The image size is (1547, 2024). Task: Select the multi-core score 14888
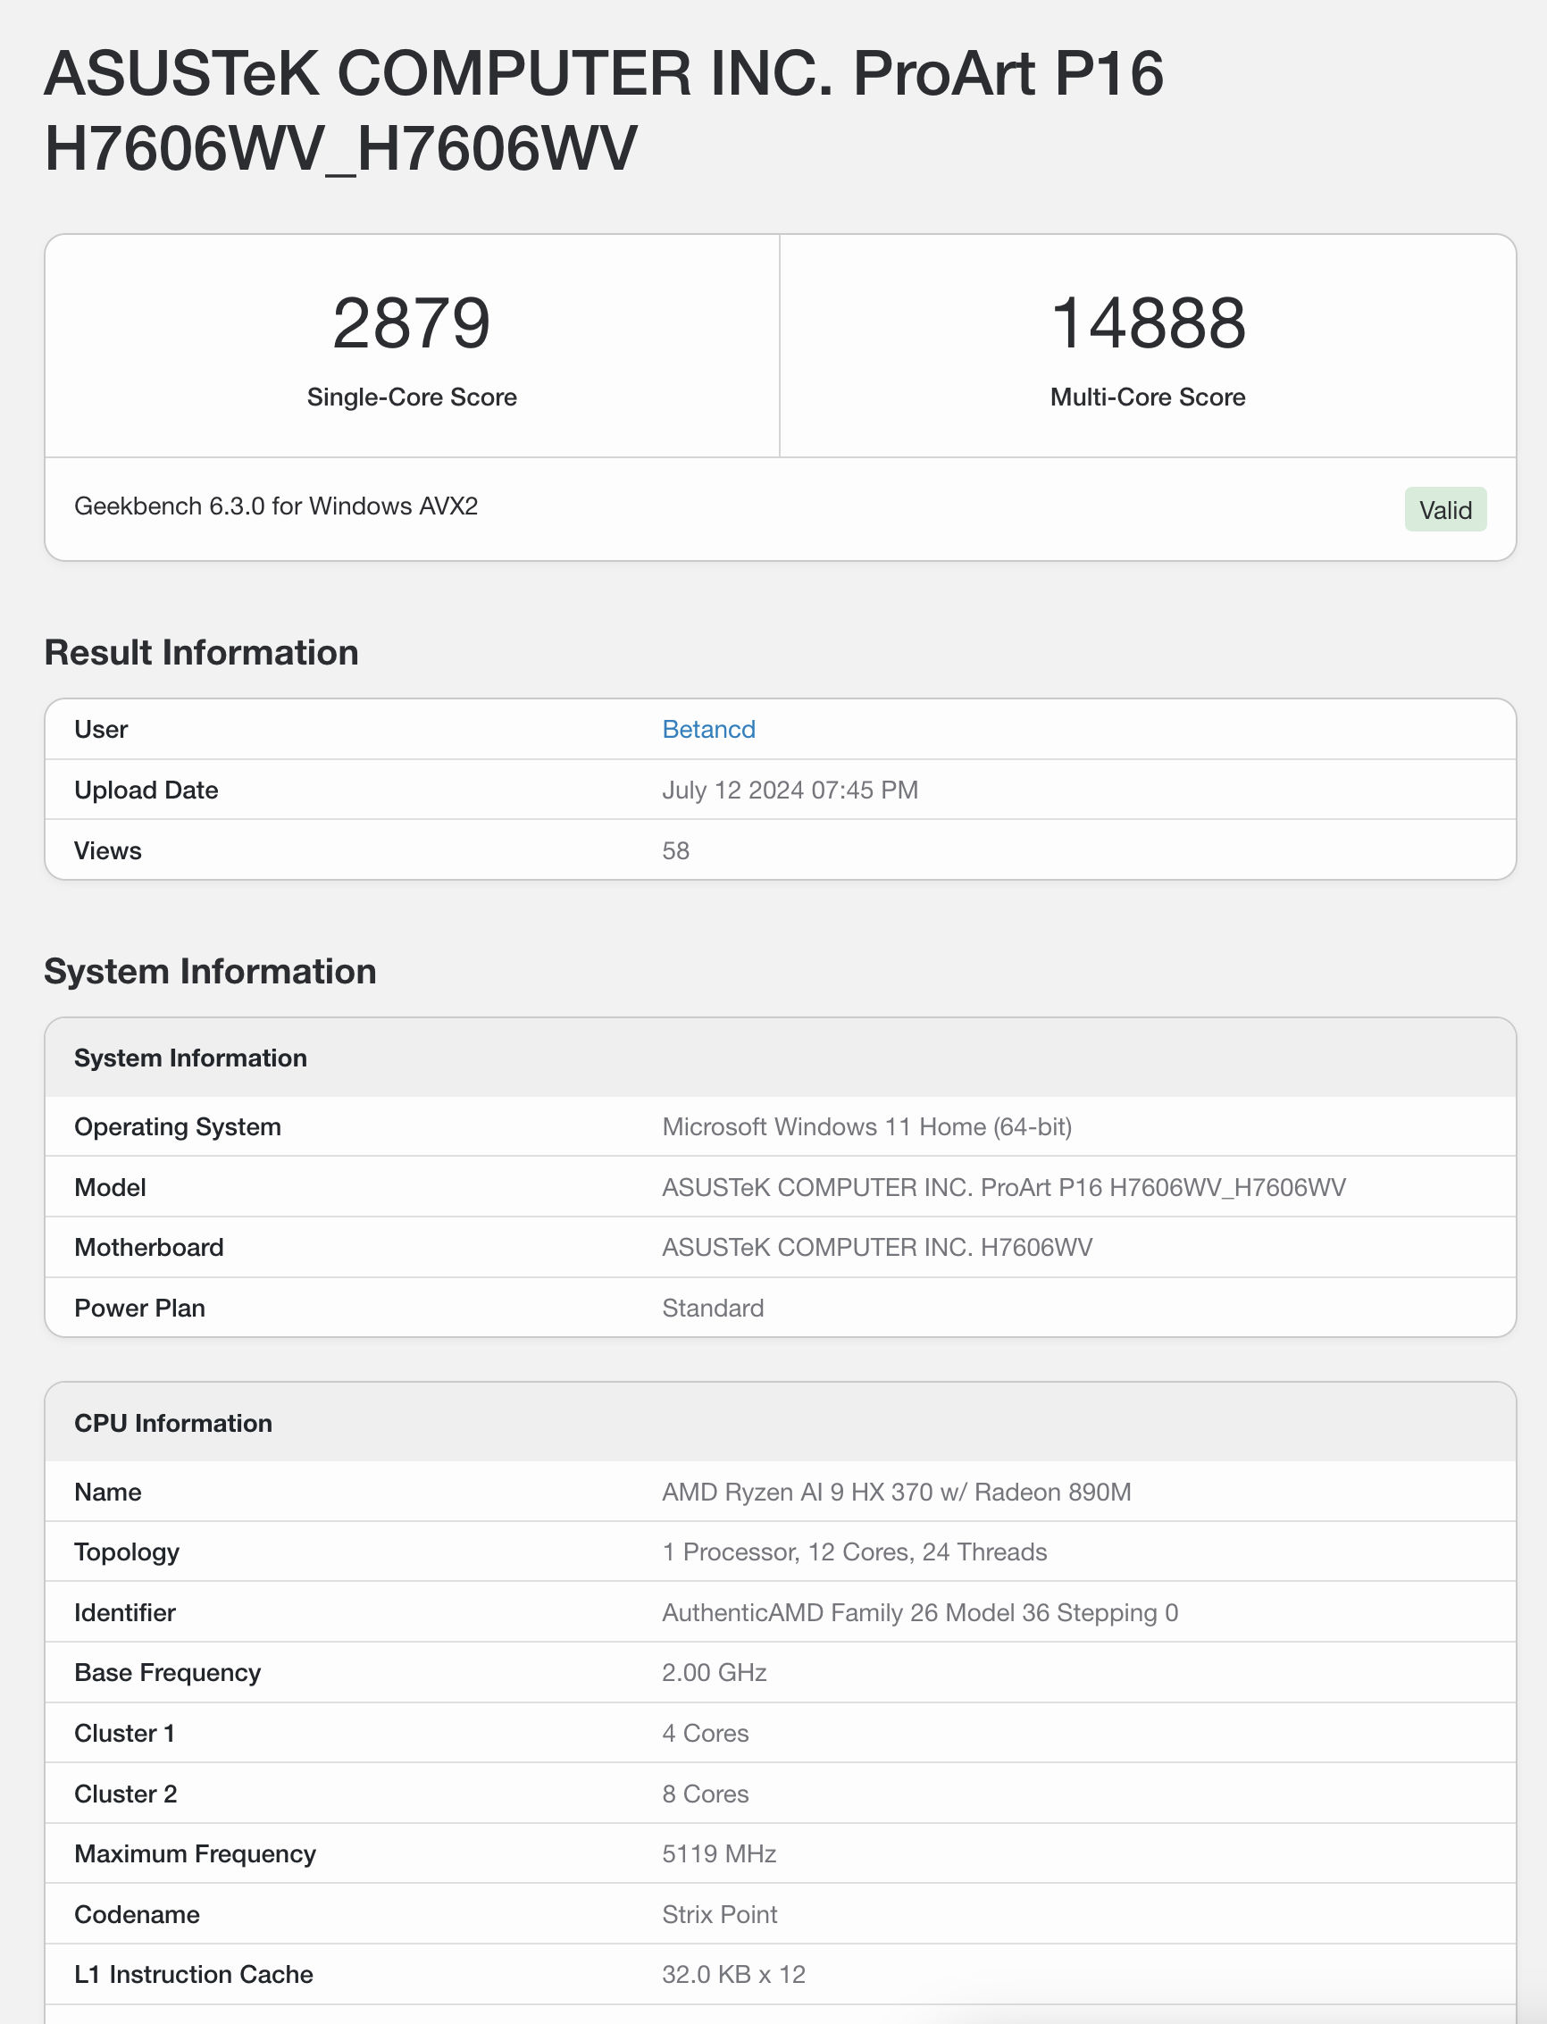coord(1149,323)
